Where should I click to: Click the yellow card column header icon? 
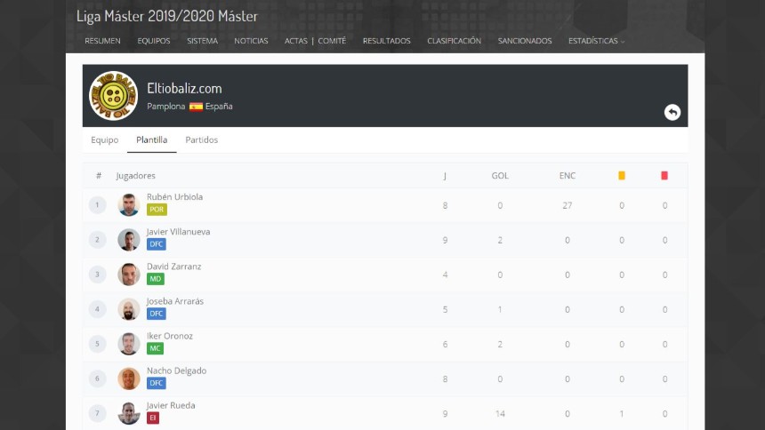point(622,176)
